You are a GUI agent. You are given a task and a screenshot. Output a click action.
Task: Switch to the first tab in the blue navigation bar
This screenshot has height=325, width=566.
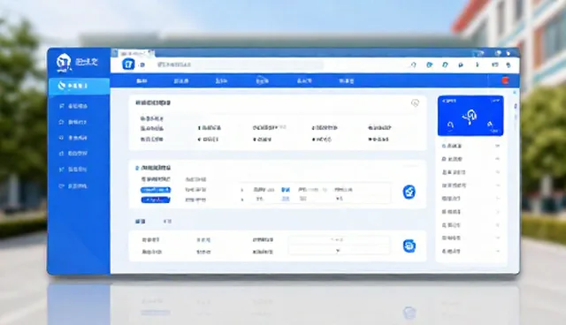[x=141, y=81]
